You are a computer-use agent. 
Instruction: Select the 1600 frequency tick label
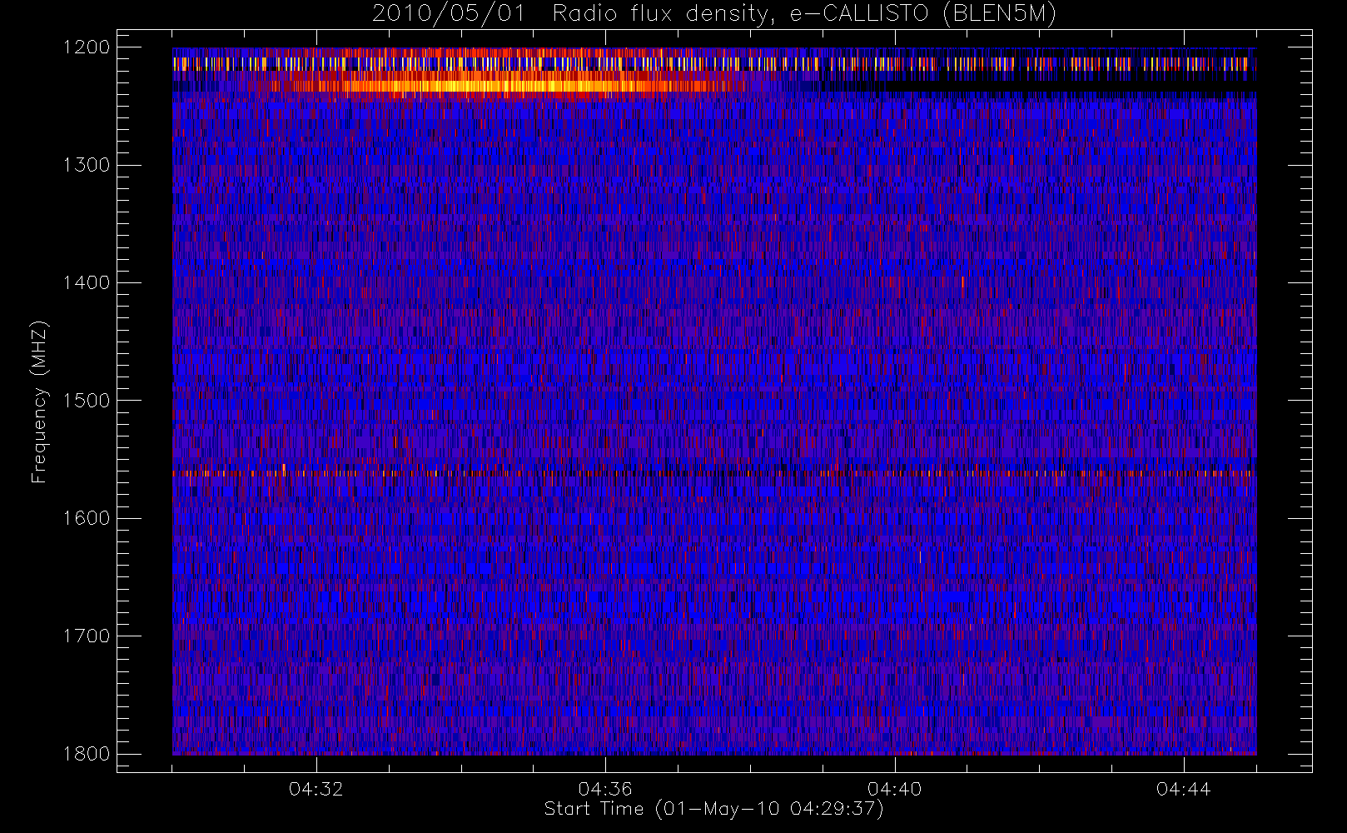click(87, 518)
